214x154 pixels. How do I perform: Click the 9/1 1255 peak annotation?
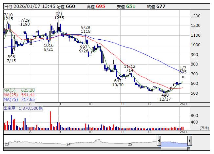pos(59,16)
